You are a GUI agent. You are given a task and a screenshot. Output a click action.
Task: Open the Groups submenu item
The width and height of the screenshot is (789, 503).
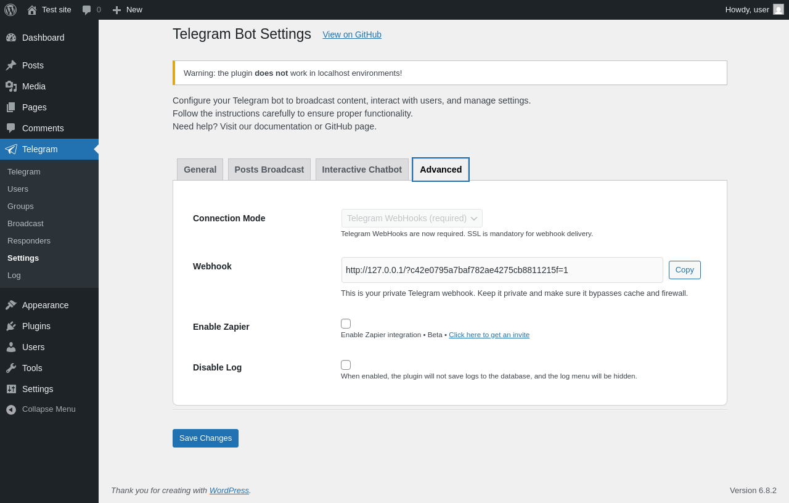20,206
